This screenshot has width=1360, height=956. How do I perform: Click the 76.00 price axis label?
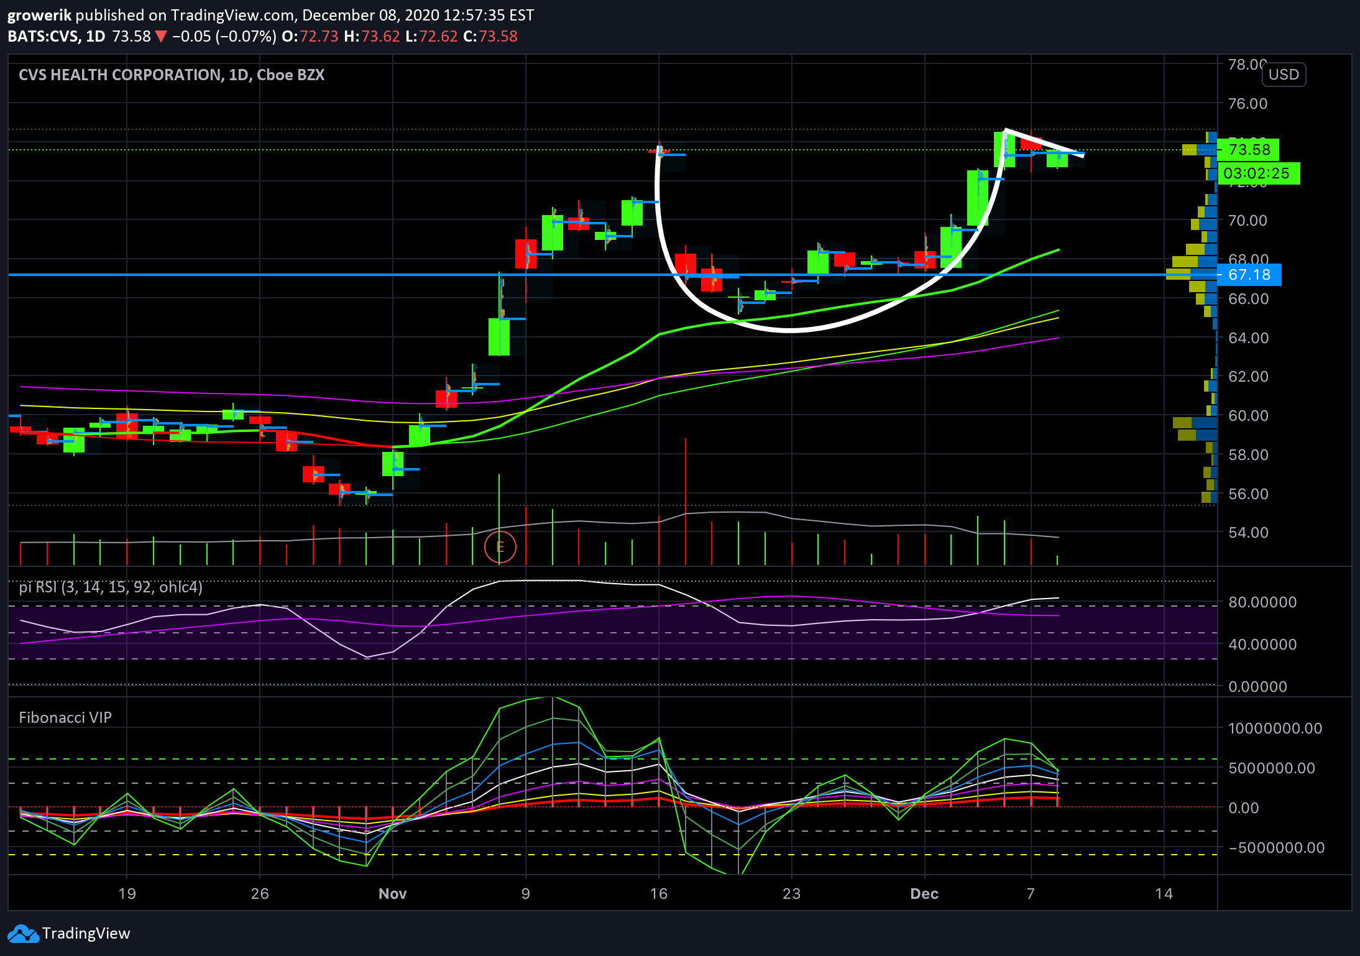(1247, 104)
